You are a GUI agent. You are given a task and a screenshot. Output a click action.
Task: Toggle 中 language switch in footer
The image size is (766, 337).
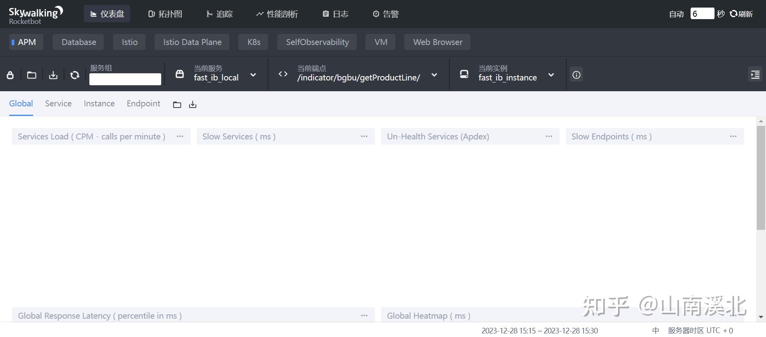point(655,331)
